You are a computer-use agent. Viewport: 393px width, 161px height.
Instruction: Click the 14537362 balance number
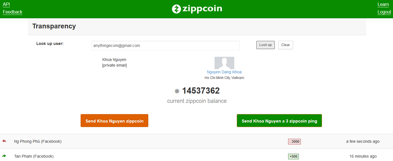[x=201, y=91]
